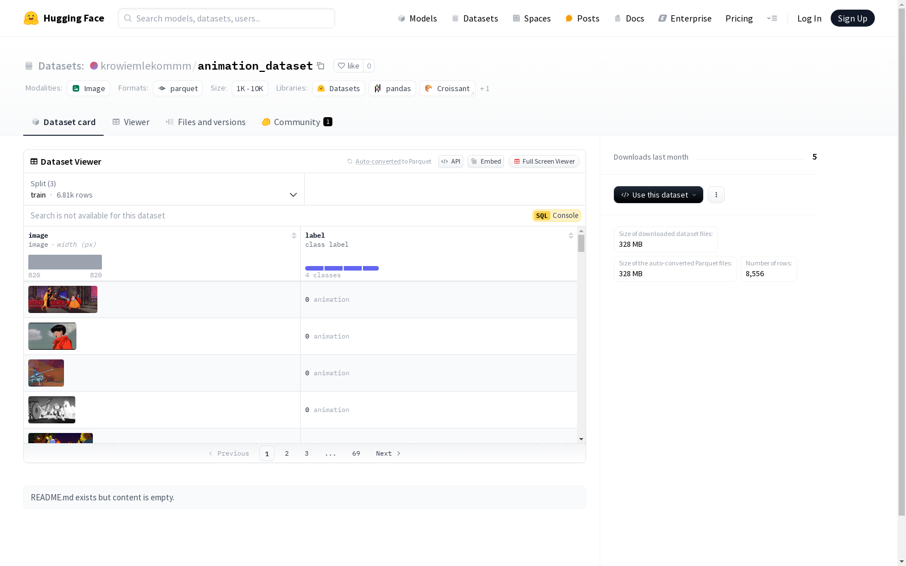Open the API view in Dataset Viewer
The height and width of the screenshot is (566, 906).
click(451, 161)
